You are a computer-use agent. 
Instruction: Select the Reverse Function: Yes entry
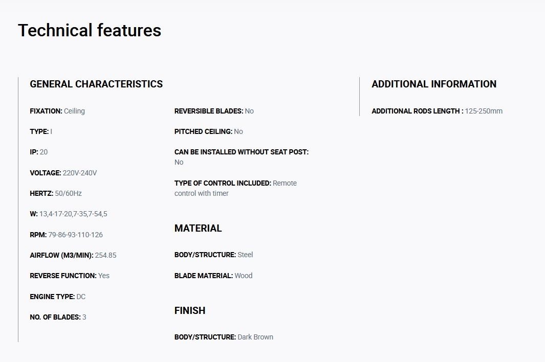pyautogui.click(x=70, y=276)
